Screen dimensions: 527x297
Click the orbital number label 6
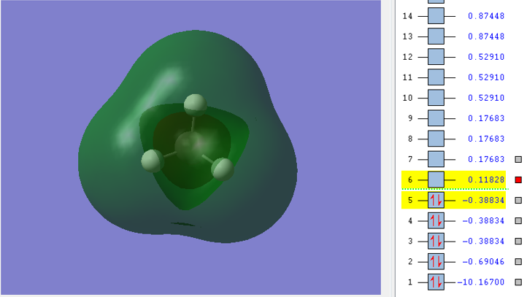pyautogui.click(x=410, y=180)
